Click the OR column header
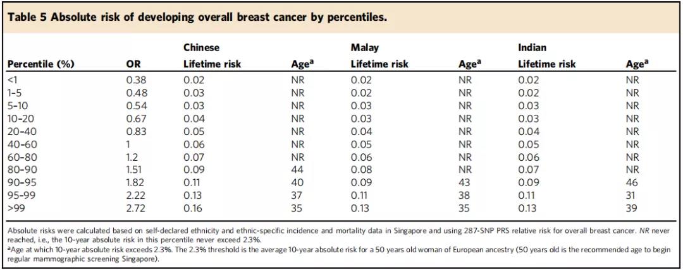The width and height of the screenshot is (683, 270). click(133, 64)
